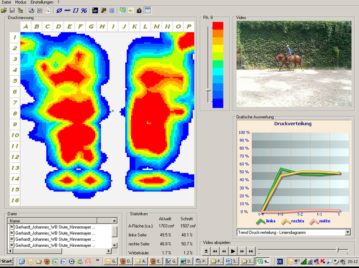359x268 pixels.
Task: Click the open folder toolbar icon
Action: 4,10
